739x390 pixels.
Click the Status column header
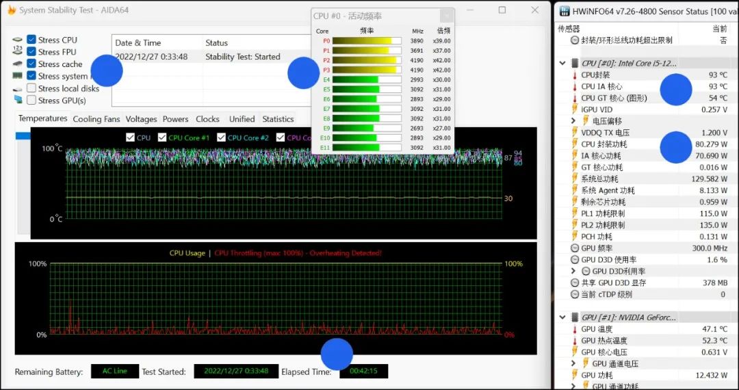(217, 43)
